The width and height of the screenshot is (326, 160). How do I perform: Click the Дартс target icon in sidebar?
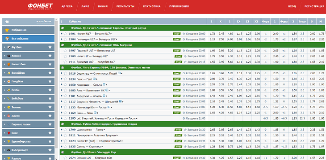click(x=9, y=116)
